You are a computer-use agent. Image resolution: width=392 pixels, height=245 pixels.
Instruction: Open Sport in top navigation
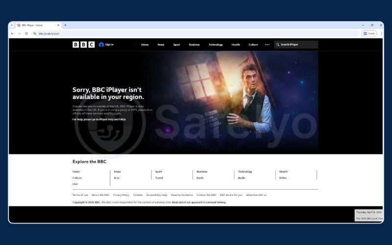(176, 45)
